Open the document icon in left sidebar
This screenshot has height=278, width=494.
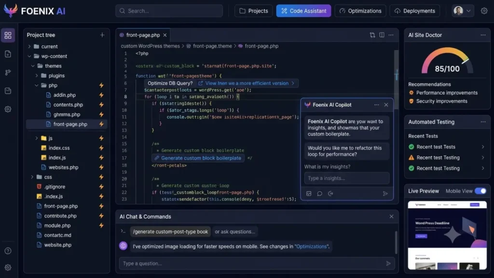coord(8,54)
